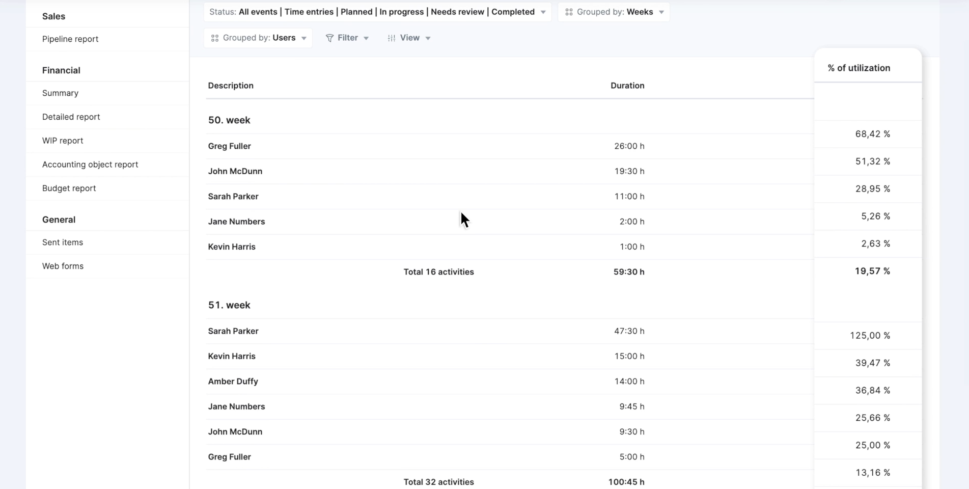
Task: Click Greg Fuller row in week 50
Action: coord(230,146)
